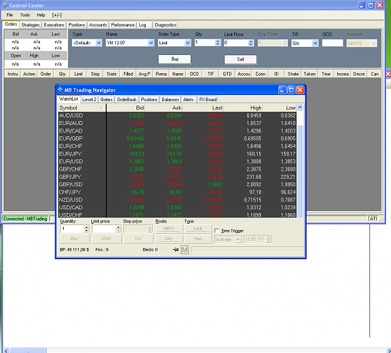Click the Day button in Navigator

point(169,239)
